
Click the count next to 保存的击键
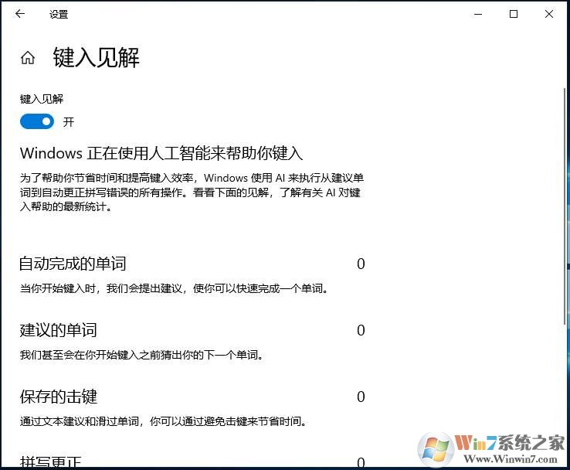[361, 397]
